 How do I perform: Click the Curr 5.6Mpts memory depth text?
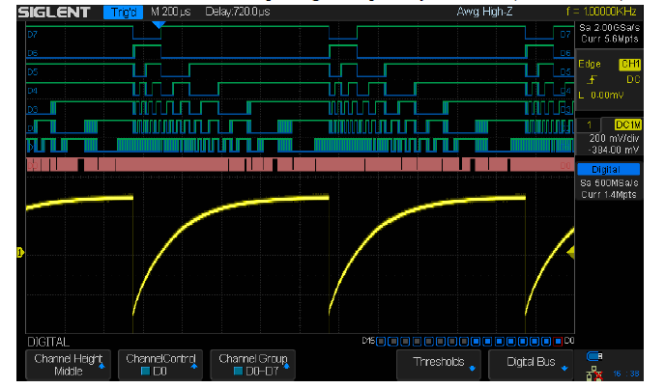coord(610,39)
